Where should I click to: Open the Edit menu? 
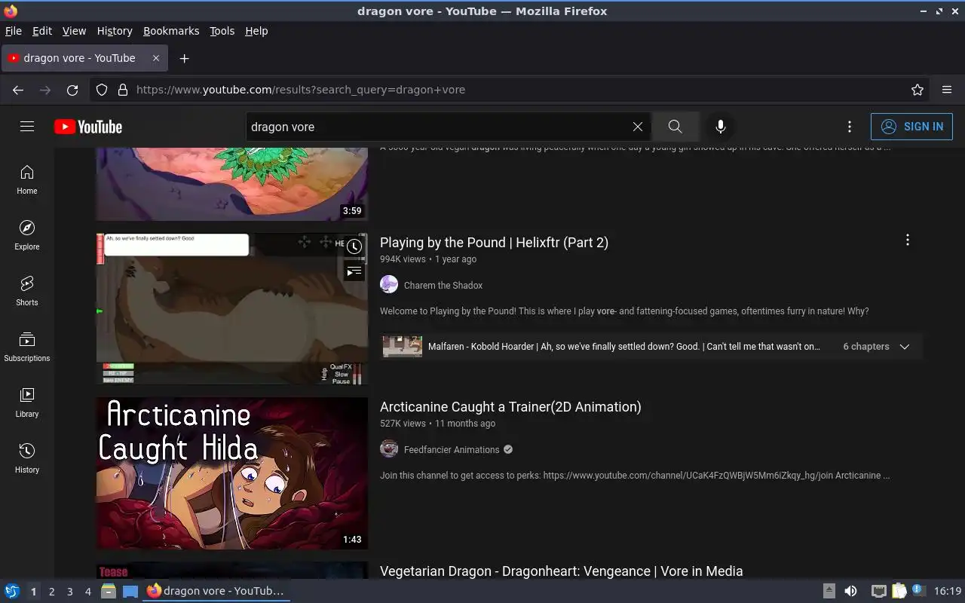42,31
